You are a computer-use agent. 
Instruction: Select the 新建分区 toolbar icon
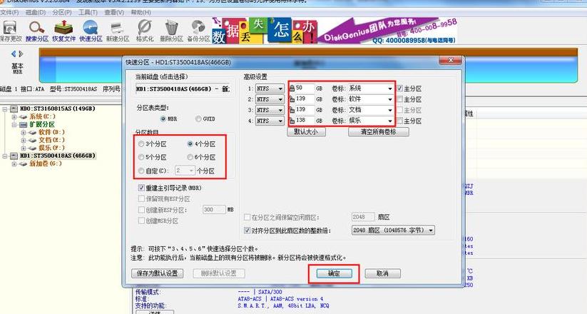[117, 31]
